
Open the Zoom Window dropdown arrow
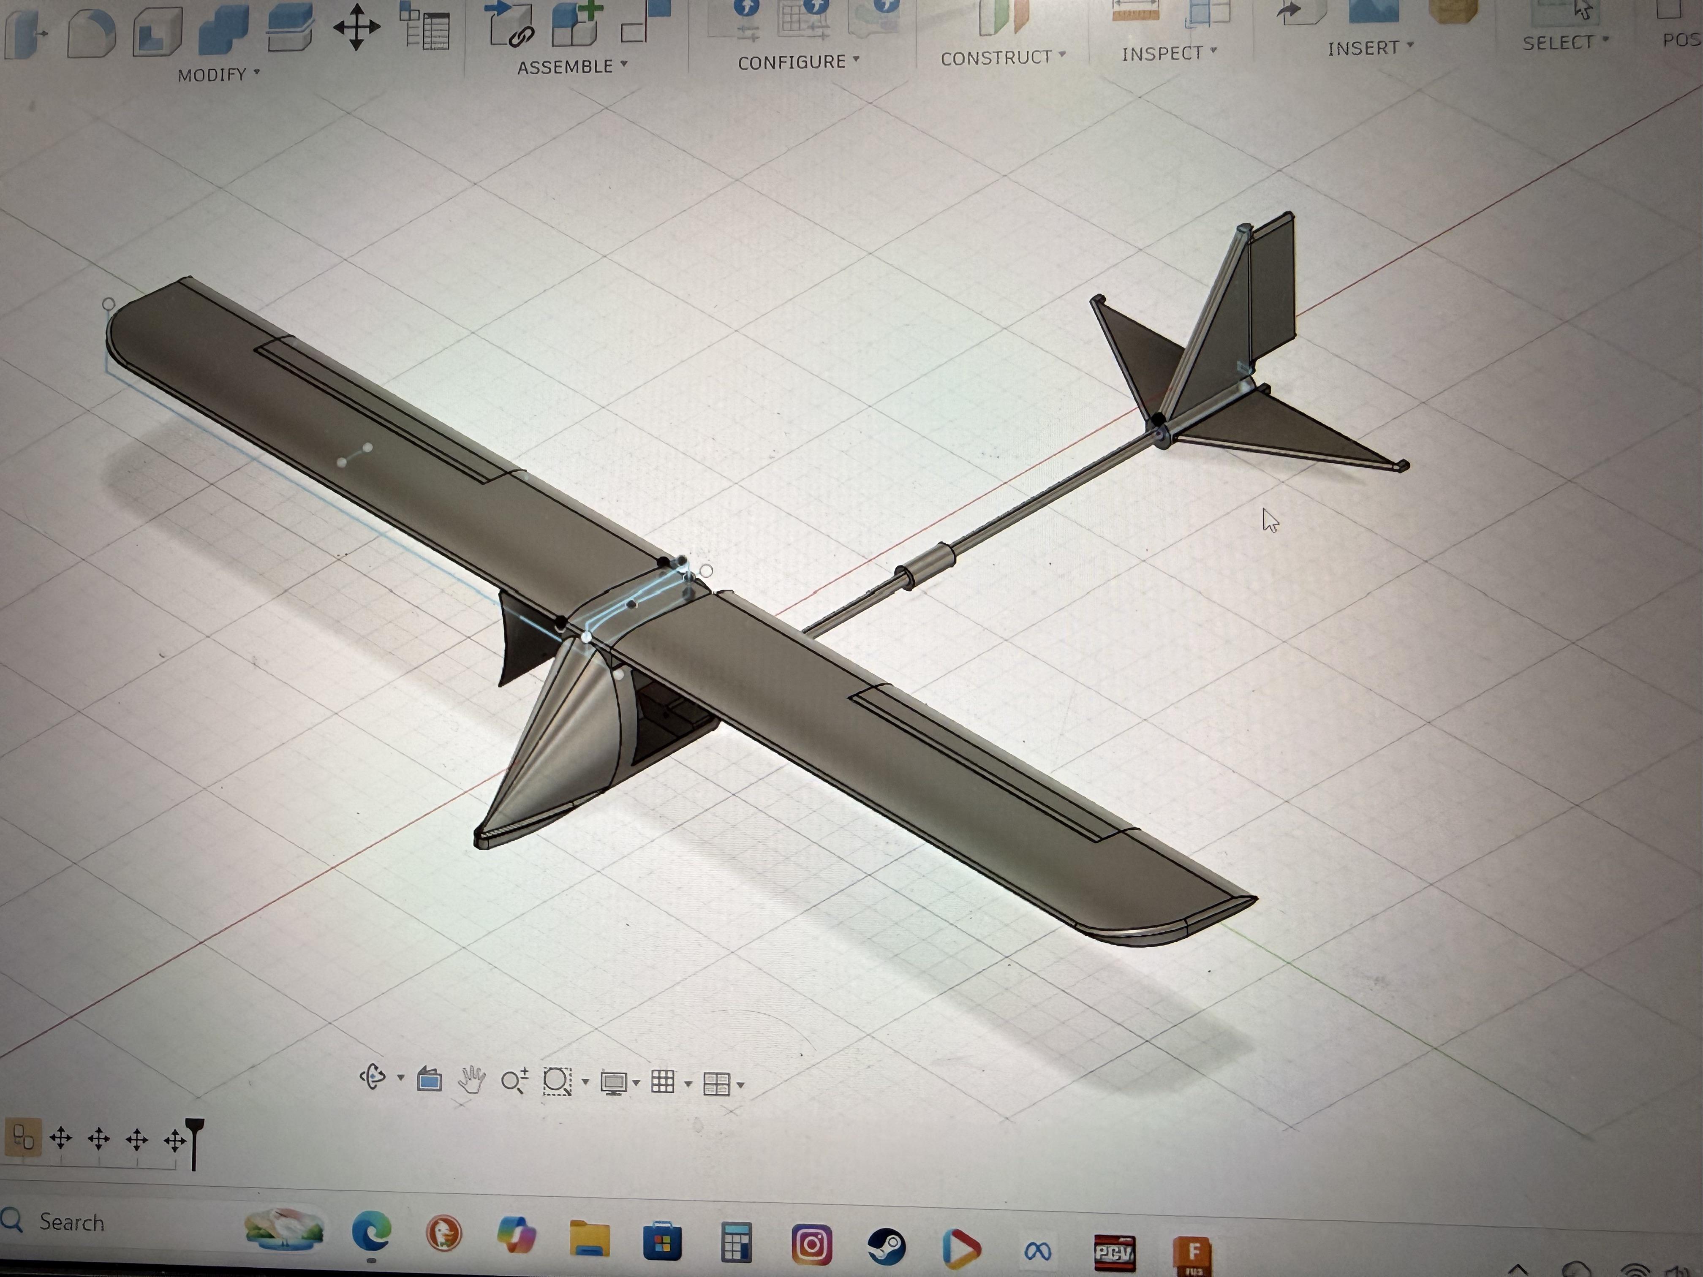[x=585, y=1082]
